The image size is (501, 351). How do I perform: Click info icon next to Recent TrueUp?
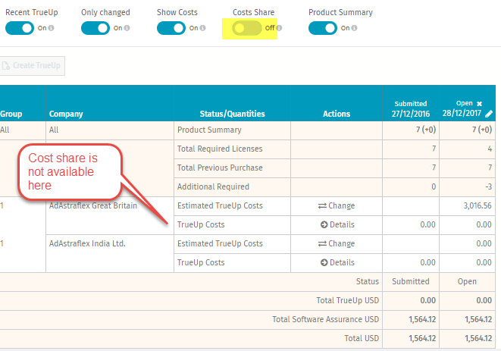coord(51,28)
